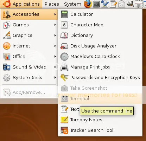Expand the Office submenu arrow
Viewport: 146px width, 141px height.
tap(55, 57)
